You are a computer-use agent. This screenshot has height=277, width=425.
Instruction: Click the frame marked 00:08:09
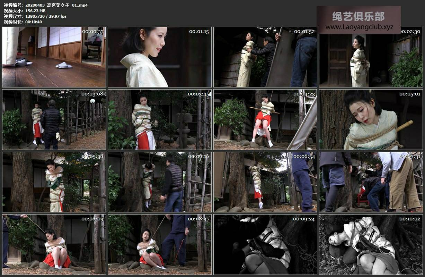(x=54, y=244)
